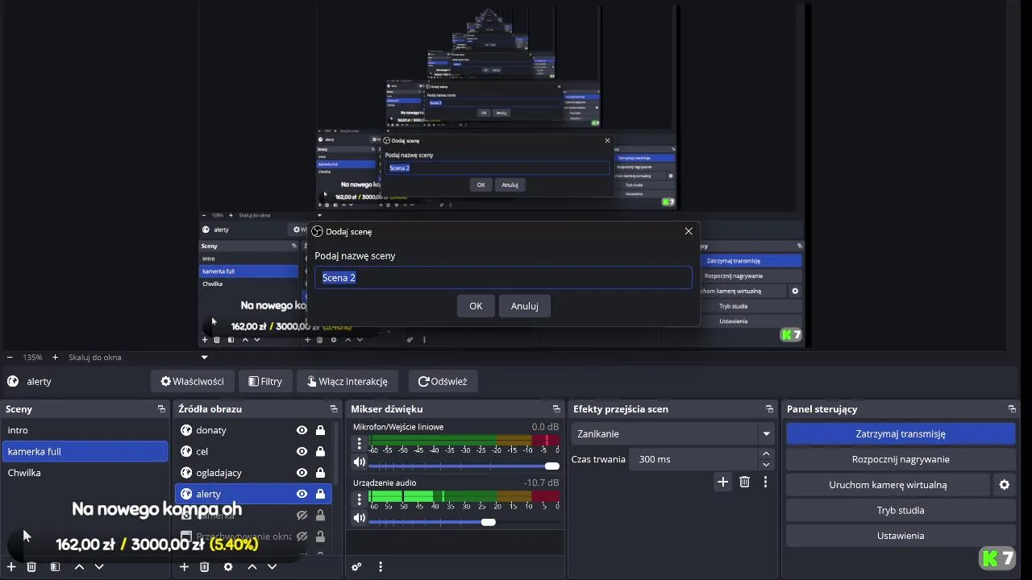Add a new scene with the plus icon in Sceny
The image size is (1032, 580).
[x=11, y=567]
